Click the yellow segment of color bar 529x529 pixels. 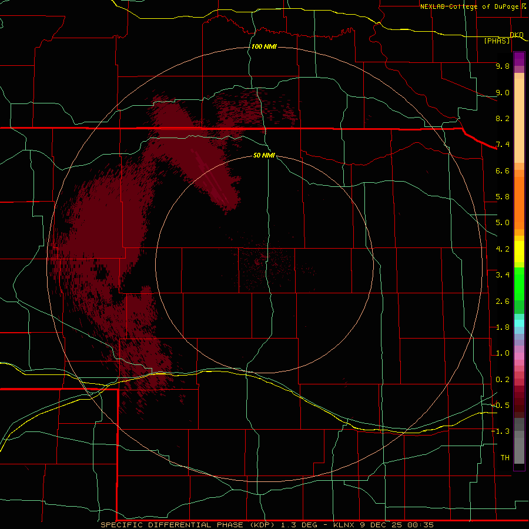pyautogui.click(x=519, y=252)
